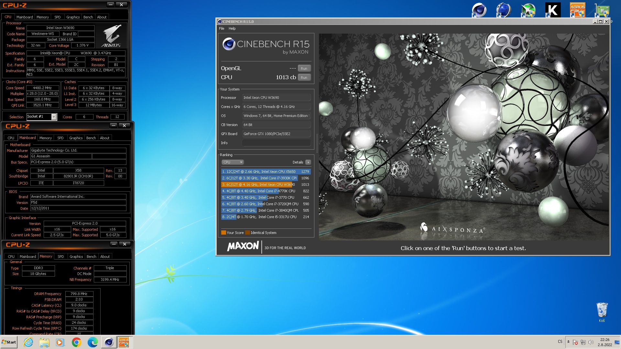This screenshot has width=621, height=349.
Task: Open the Action Center flag tray icon
Action: click(x=575, y=342)
